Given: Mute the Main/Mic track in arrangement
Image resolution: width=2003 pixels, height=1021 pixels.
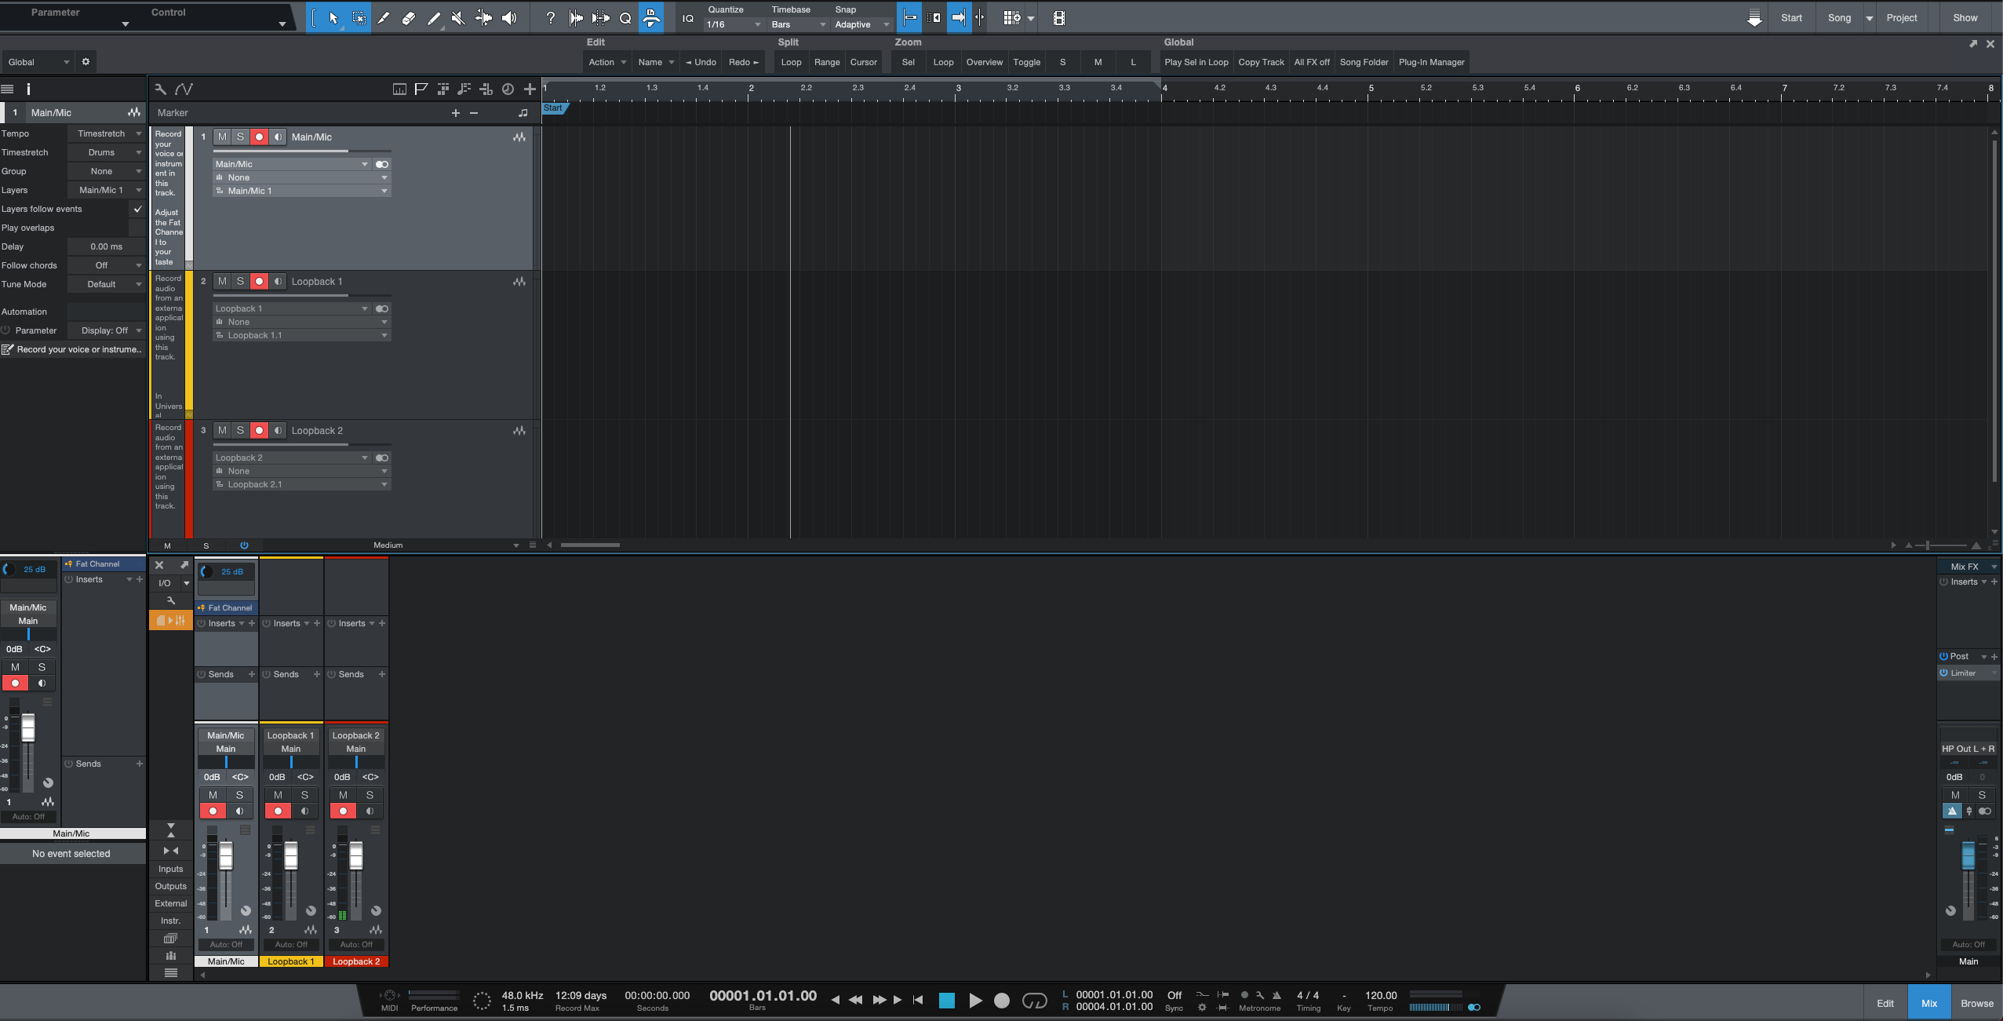Looking at the screenshot, I should [222, 137].
